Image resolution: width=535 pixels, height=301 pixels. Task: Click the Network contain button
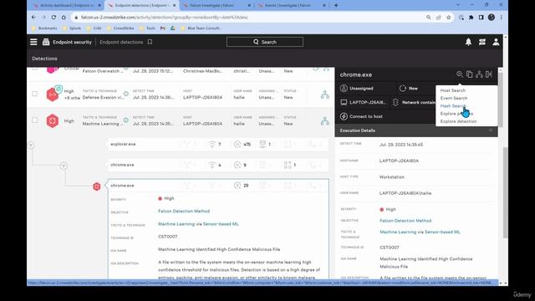coord(414,102)
